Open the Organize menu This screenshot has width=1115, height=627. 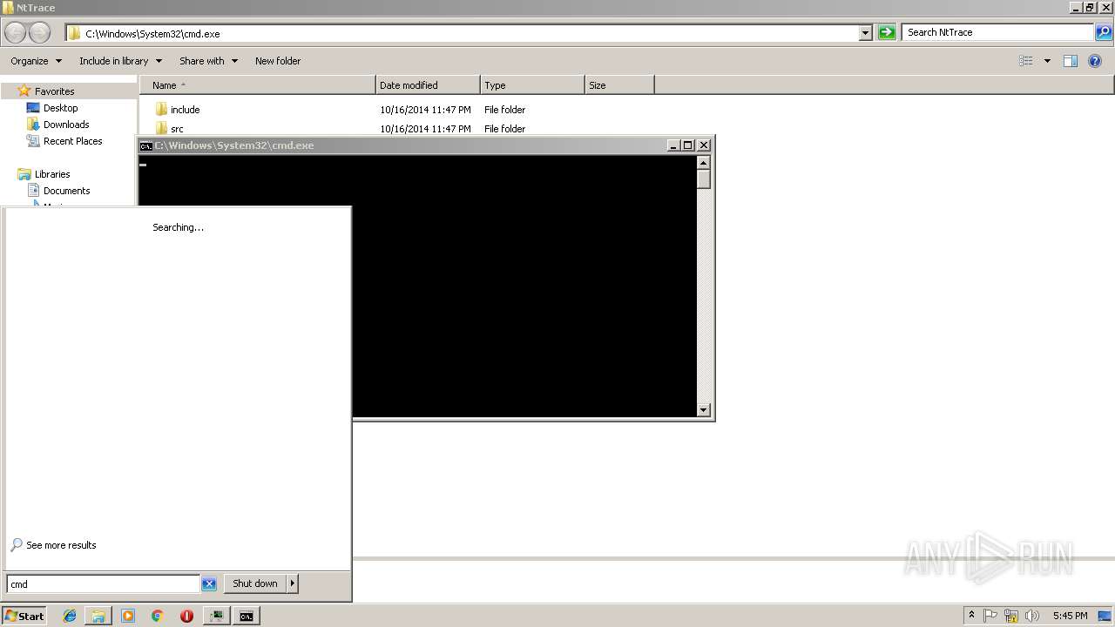tap(37, 61)
